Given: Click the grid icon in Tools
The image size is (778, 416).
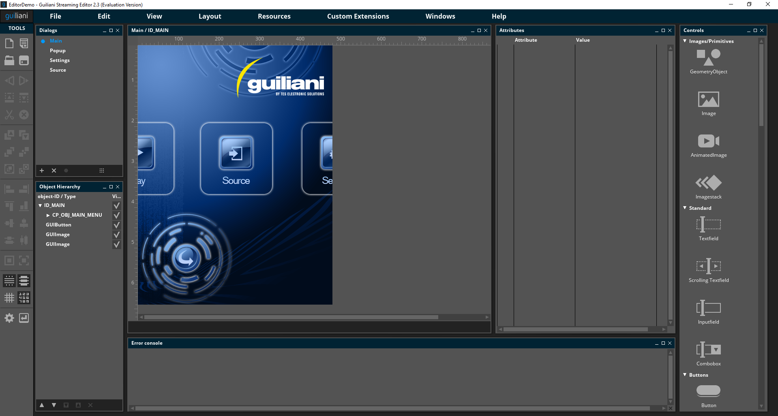Looking at the screenshot, I should [x=9, y=298].
